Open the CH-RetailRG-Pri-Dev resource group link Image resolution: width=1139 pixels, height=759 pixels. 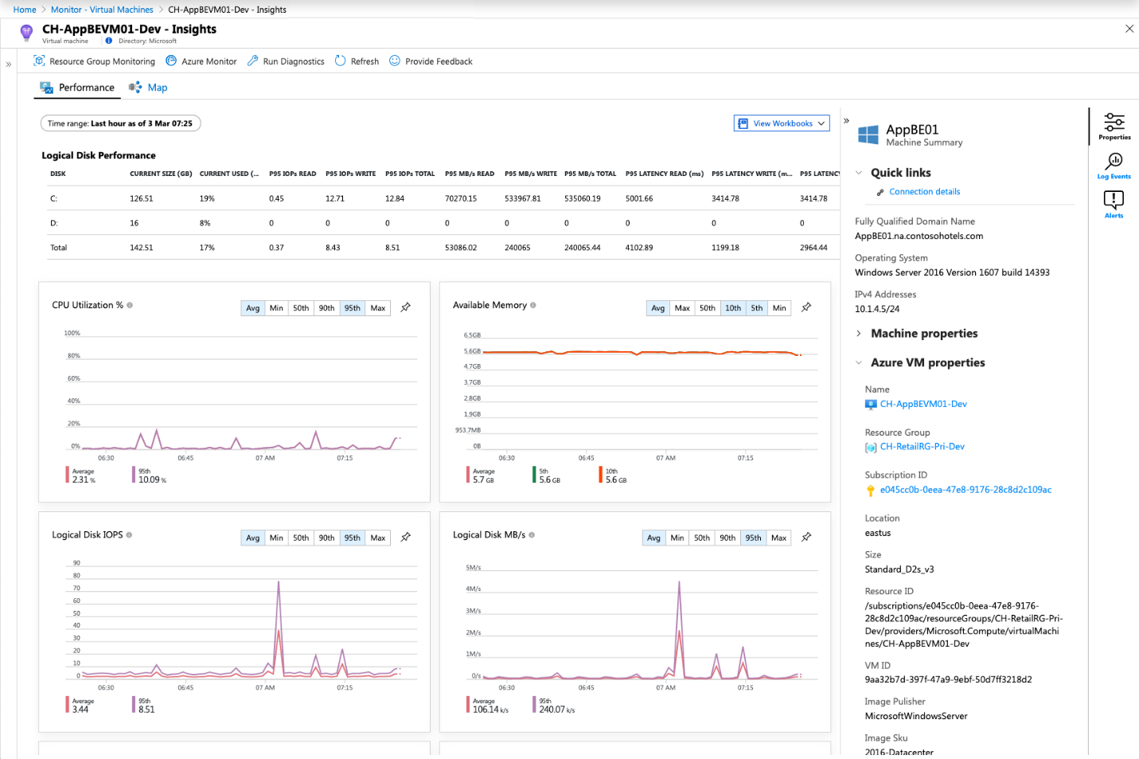point(922,447)
